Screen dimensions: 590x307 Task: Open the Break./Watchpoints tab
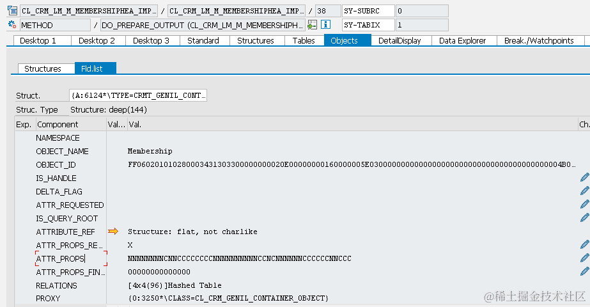(541, 41)
